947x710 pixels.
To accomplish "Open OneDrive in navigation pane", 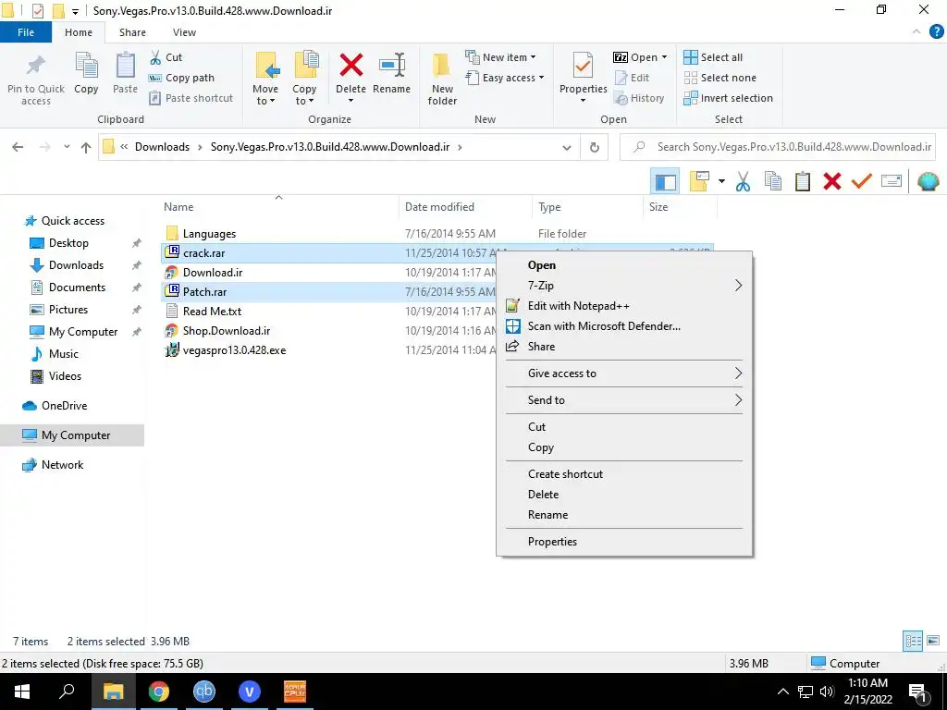I will tap(64, 406).
